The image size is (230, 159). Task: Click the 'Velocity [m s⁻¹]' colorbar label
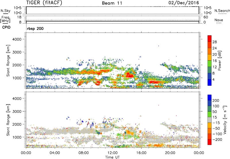[x=225, y=120]
